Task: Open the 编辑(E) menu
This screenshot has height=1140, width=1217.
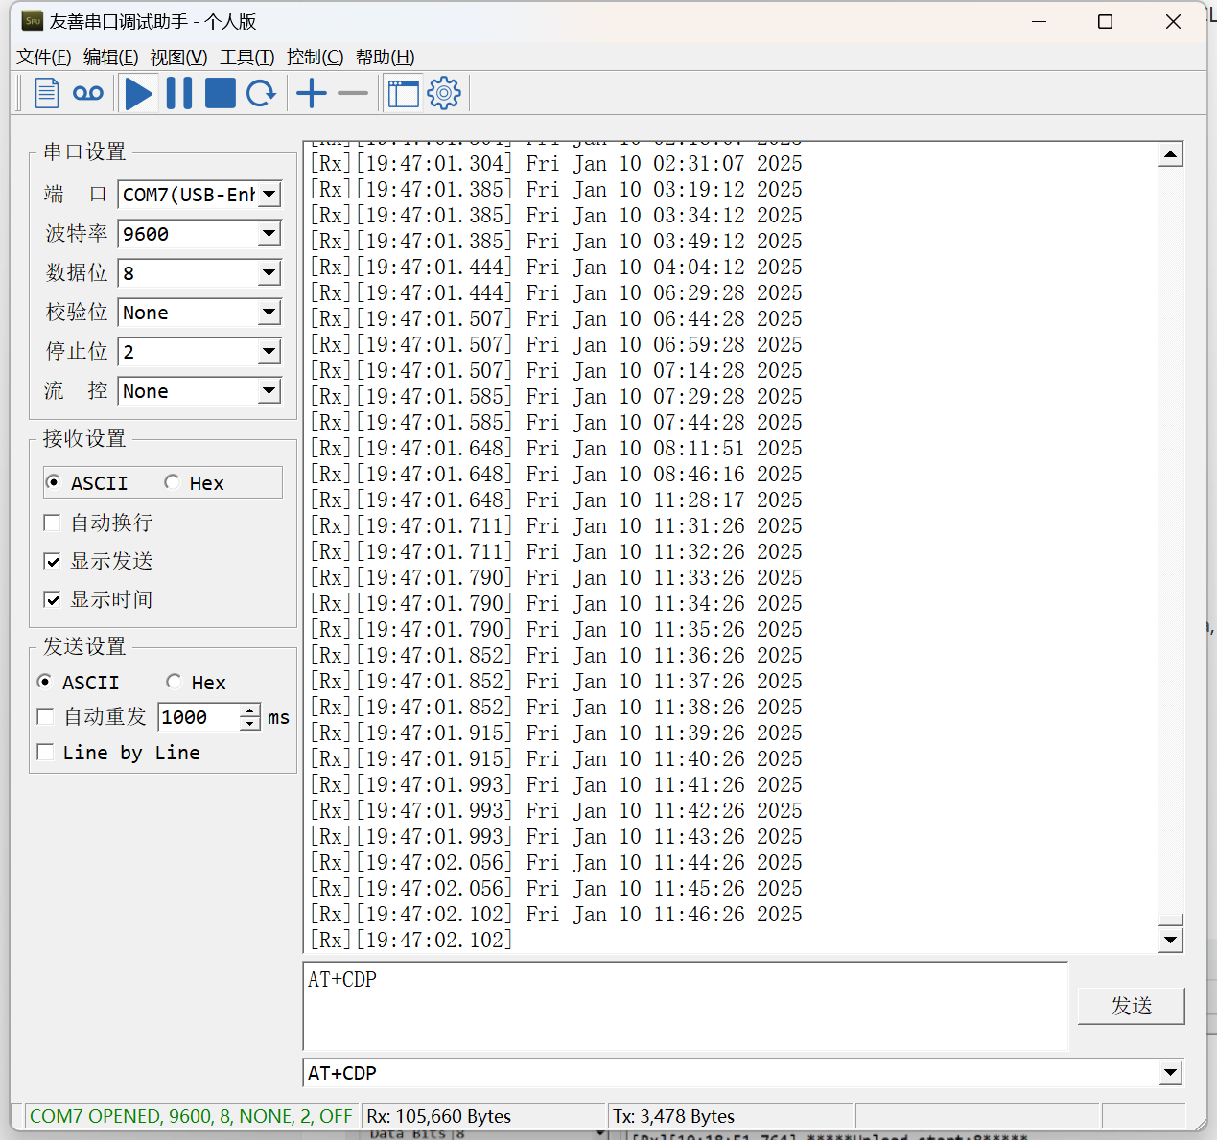Action: (111, 57)
